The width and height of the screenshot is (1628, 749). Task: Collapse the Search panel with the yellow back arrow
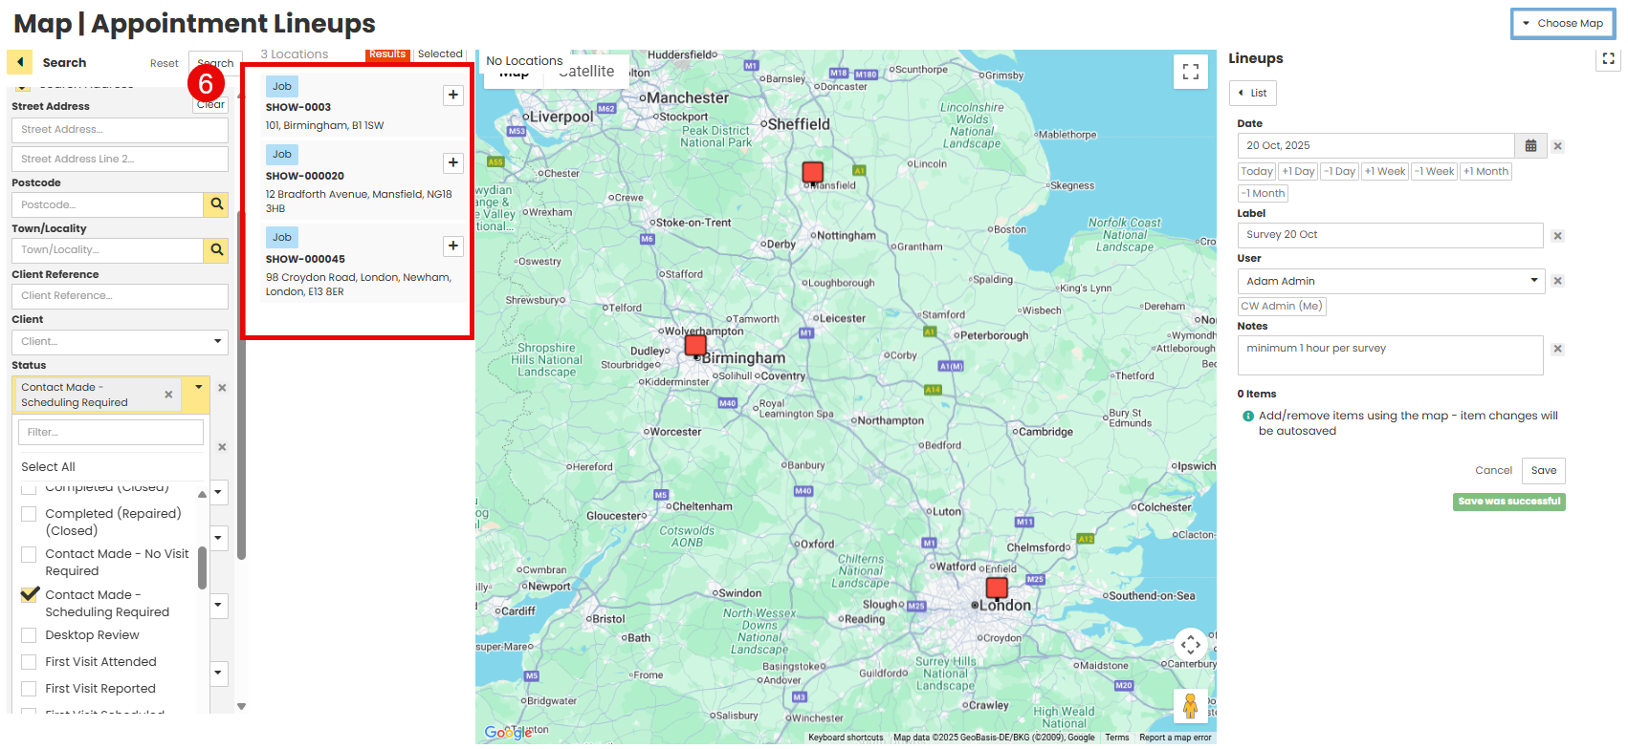19,62
